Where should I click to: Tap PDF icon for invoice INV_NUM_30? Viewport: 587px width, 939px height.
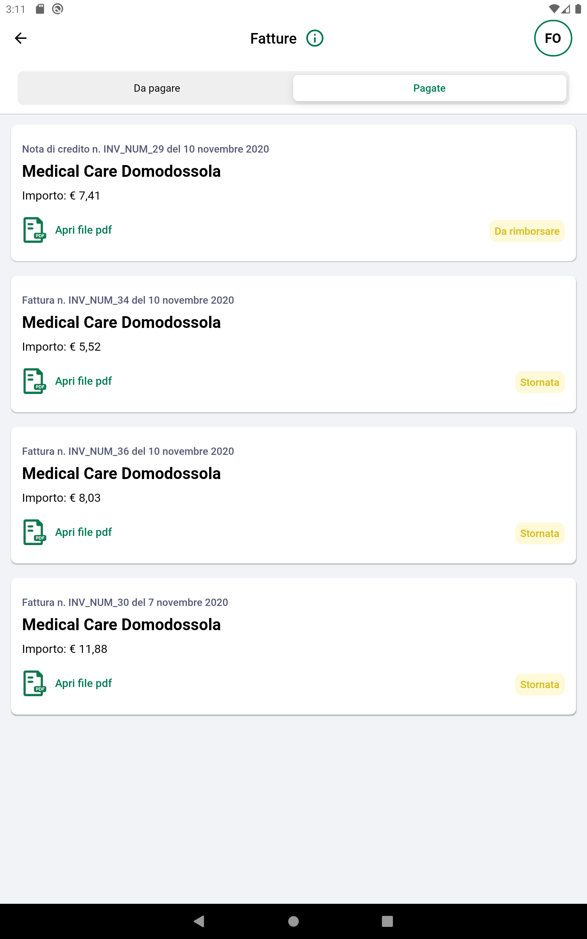(34, 683)
